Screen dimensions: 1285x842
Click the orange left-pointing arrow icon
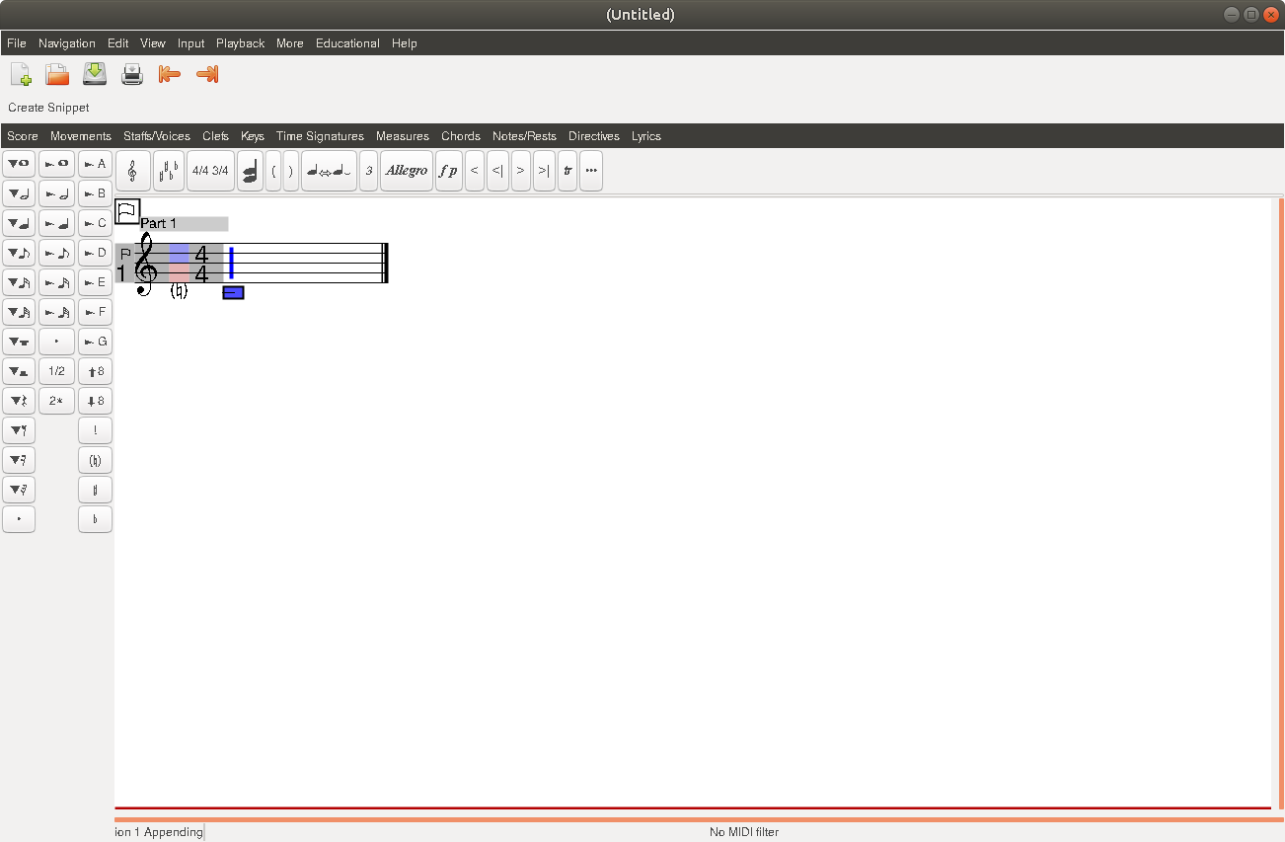pyautogui.click(x=170, y=74)
